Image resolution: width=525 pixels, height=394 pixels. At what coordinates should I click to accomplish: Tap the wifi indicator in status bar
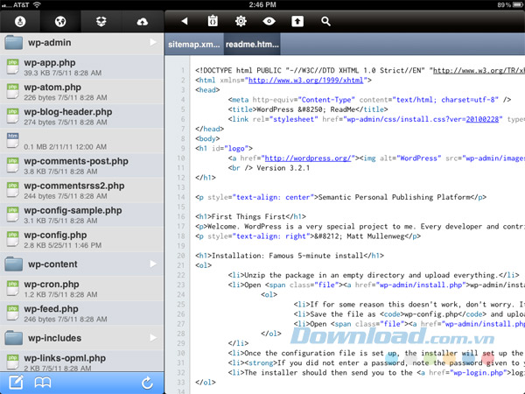37,4
